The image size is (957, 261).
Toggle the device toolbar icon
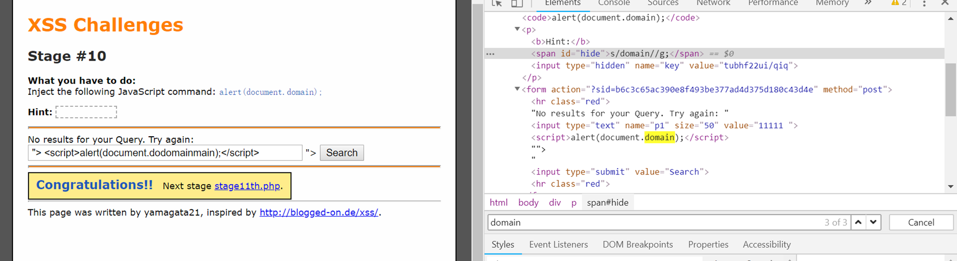point(517,3)
